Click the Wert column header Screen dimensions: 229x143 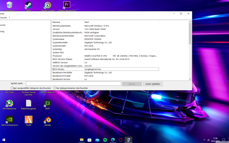click(x=121, y=22)
